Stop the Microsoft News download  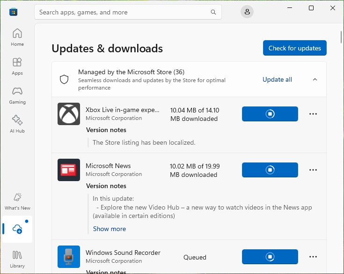point(270,170)
